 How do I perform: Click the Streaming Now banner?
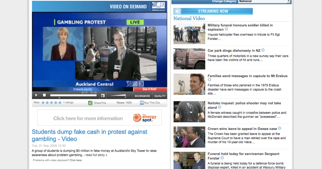pyautogui.click(x=213, y=11)
